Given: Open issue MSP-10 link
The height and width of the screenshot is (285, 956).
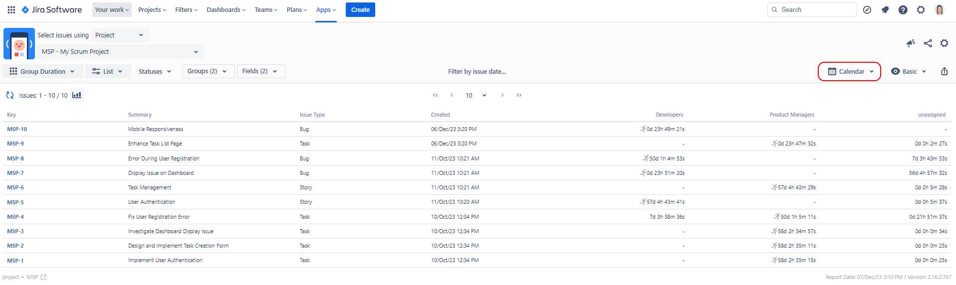Looking at the screenshot, I should (17, 129).
